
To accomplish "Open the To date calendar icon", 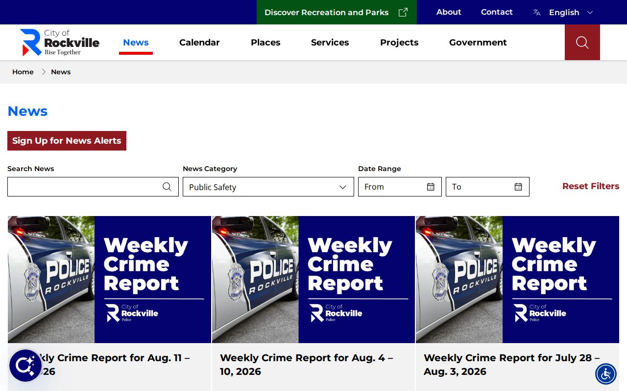I will click(x=518, y=187).
